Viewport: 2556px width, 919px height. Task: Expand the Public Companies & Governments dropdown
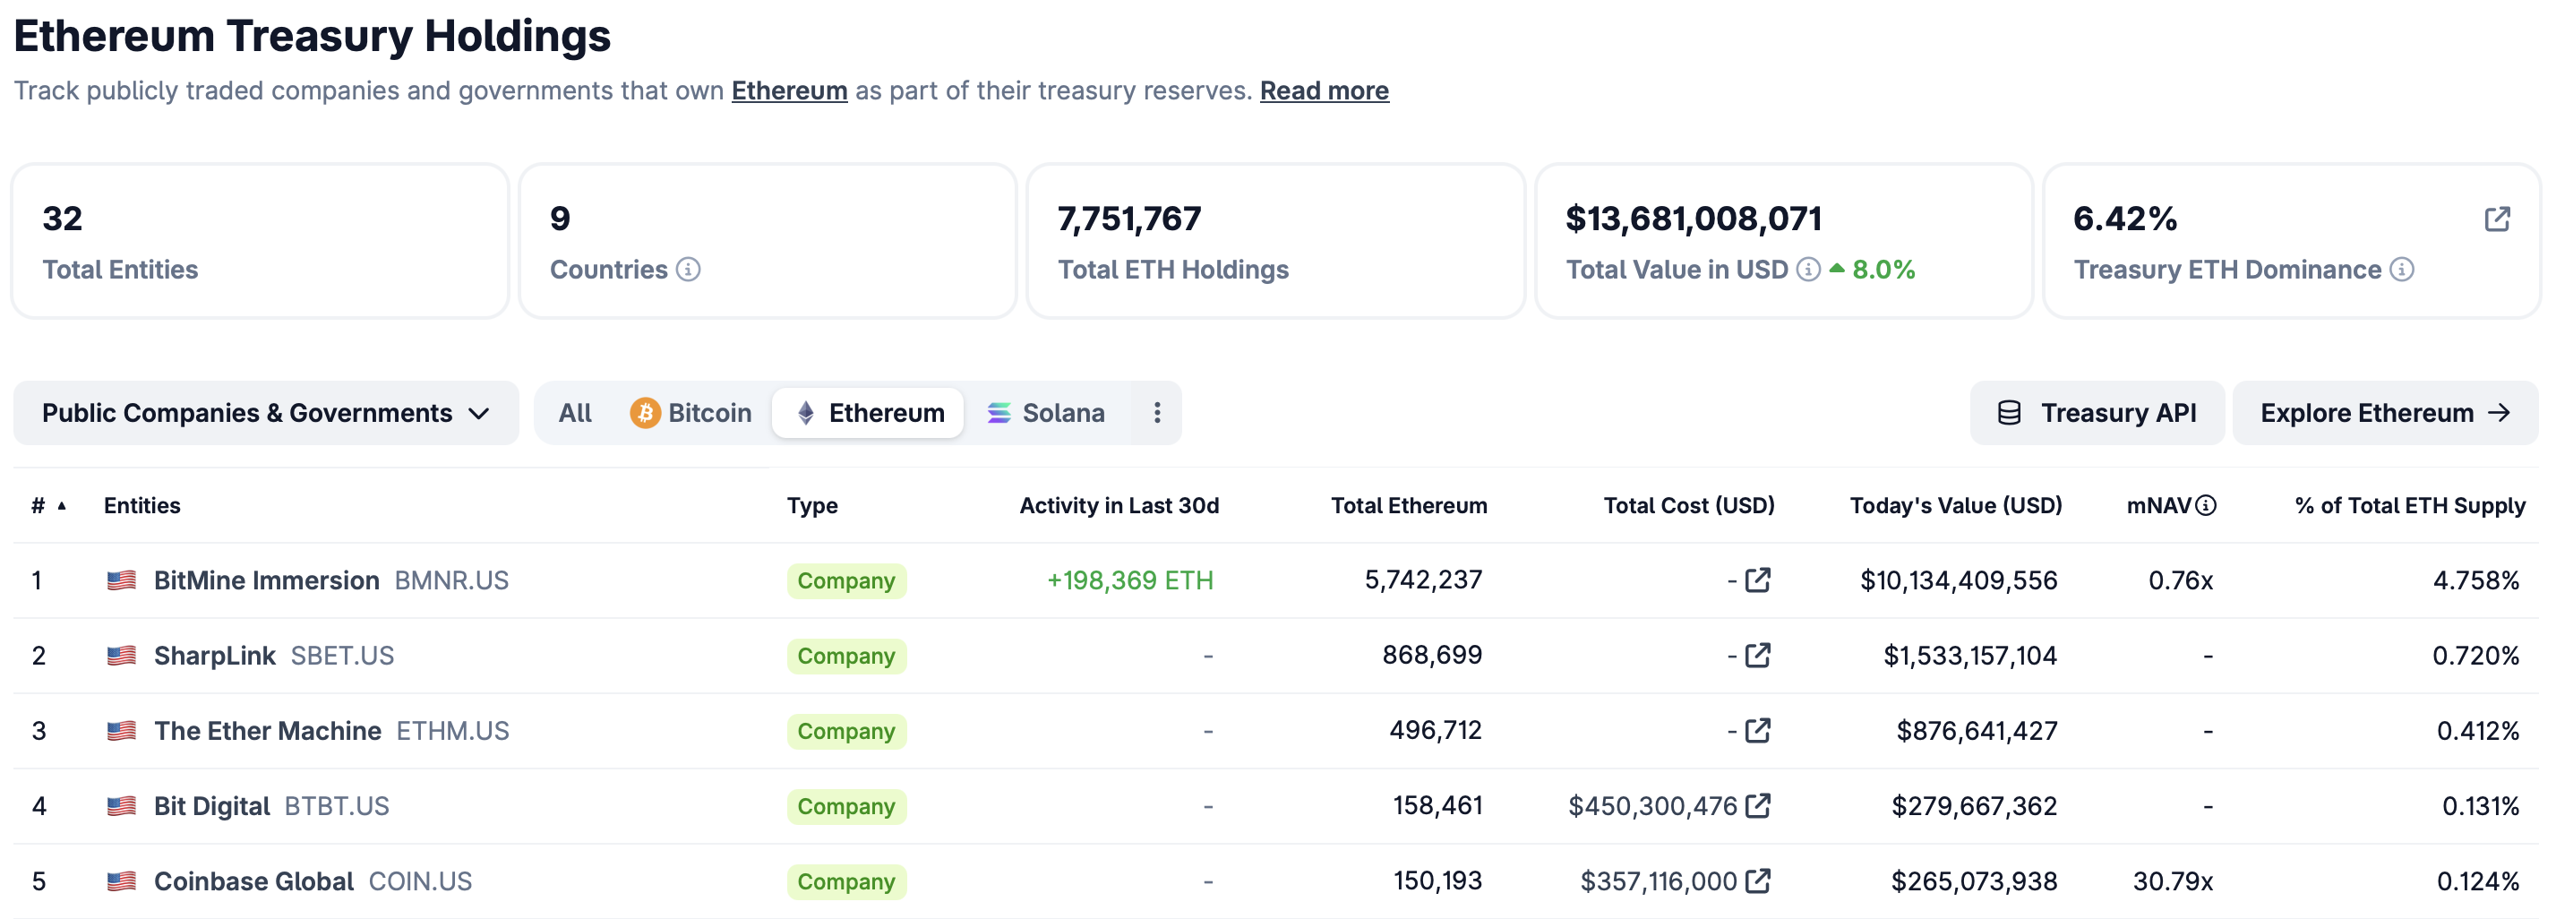coord(266,413)
